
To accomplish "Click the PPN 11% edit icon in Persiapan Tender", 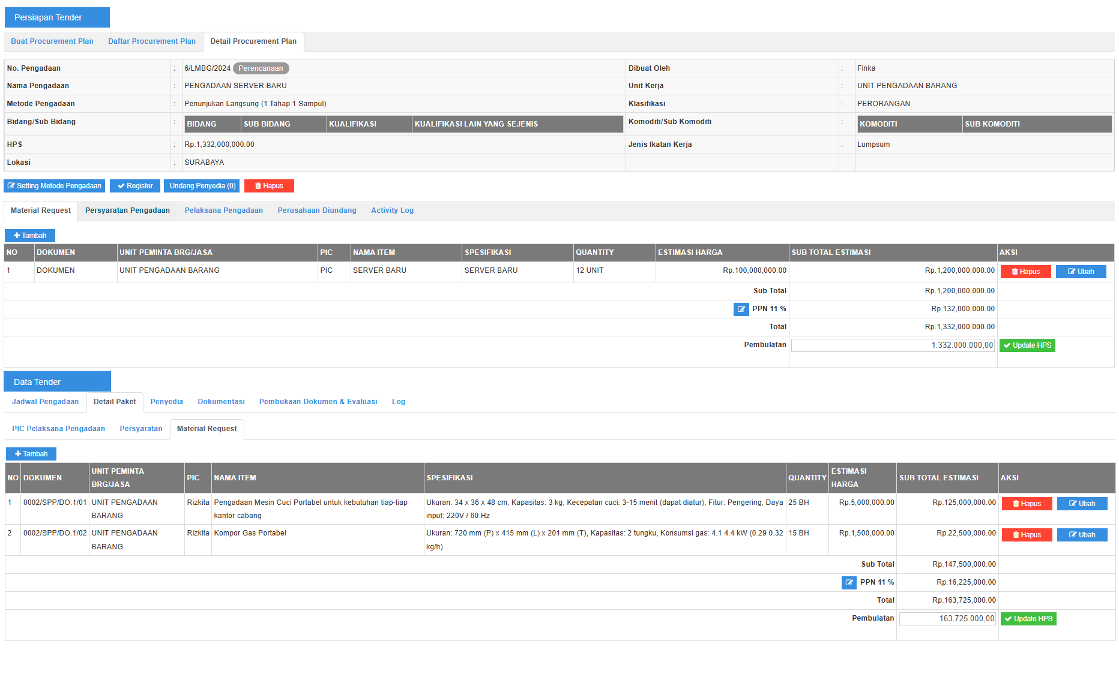I will point(741,309).
